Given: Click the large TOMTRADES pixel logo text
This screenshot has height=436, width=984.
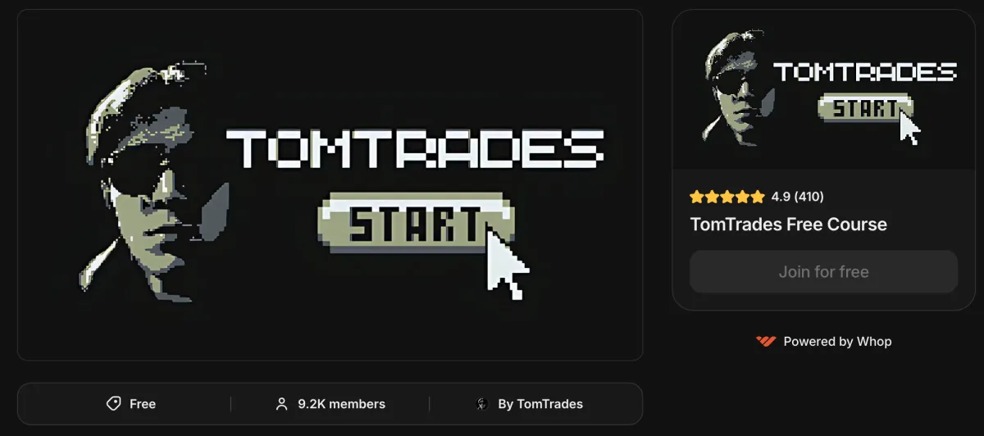Looking at the screenshot, I should 415,148.
